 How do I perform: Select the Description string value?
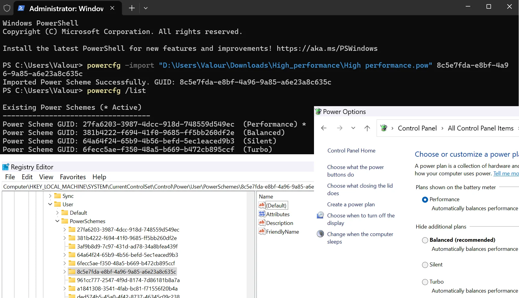coord(279,223)
